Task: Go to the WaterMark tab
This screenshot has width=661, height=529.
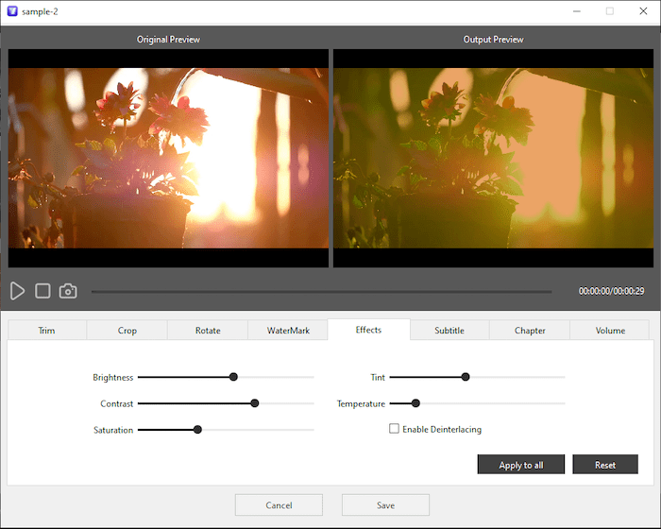Action: tap(288, 331)
